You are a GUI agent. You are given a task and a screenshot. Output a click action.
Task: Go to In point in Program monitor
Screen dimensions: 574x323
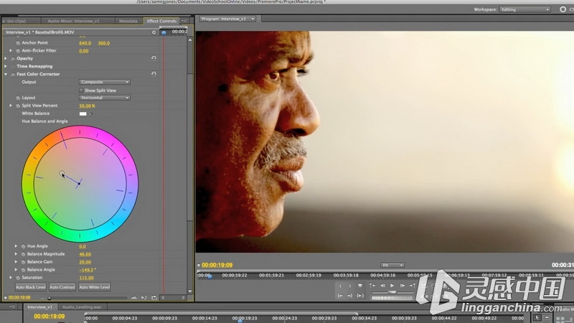[x=340, y=296]
